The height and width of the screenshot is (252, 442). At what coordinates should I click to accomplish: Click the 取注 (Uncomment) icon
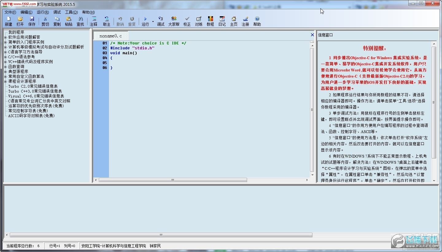pyautogui.click(x=107, y=21)
